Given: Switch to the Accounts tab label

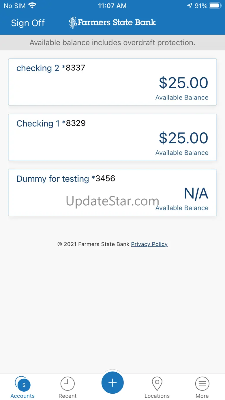Looking at the screenshot, I should coord(22,396).
